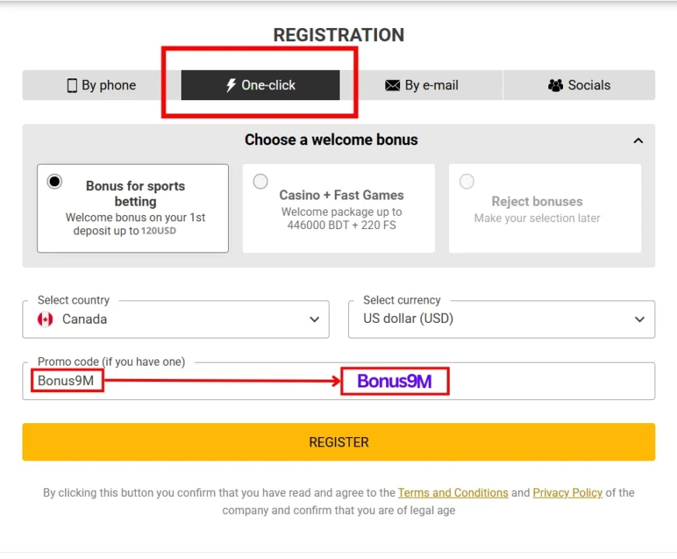Screen dimensions: 677x559
Task: Select the Bonus for sports betting radio button
Action: (x=54, y=181)
